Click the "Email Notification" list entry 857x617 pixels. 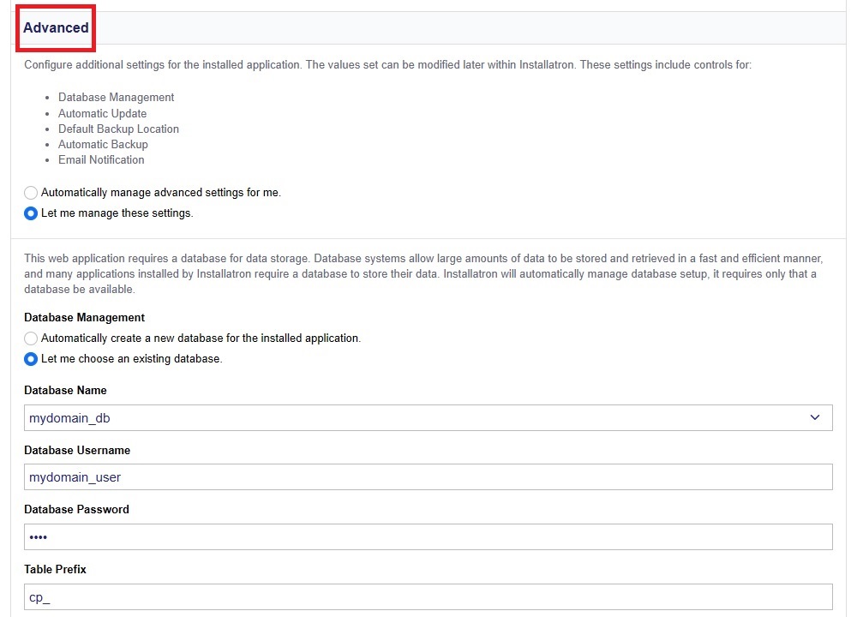click(x=101, y=159)
